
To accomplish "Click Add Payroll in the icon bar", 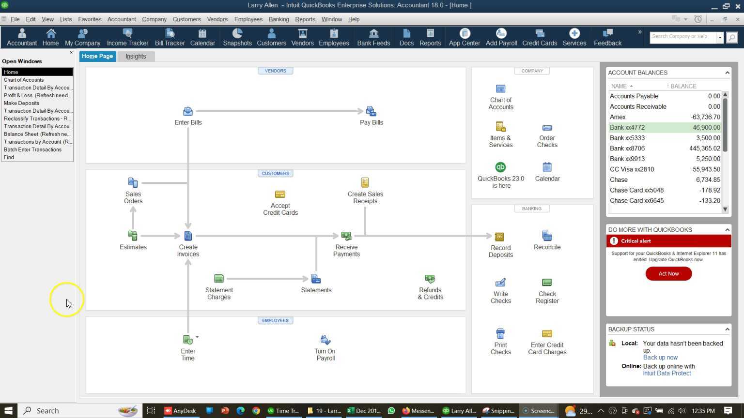I will click(x=501, y=37).
